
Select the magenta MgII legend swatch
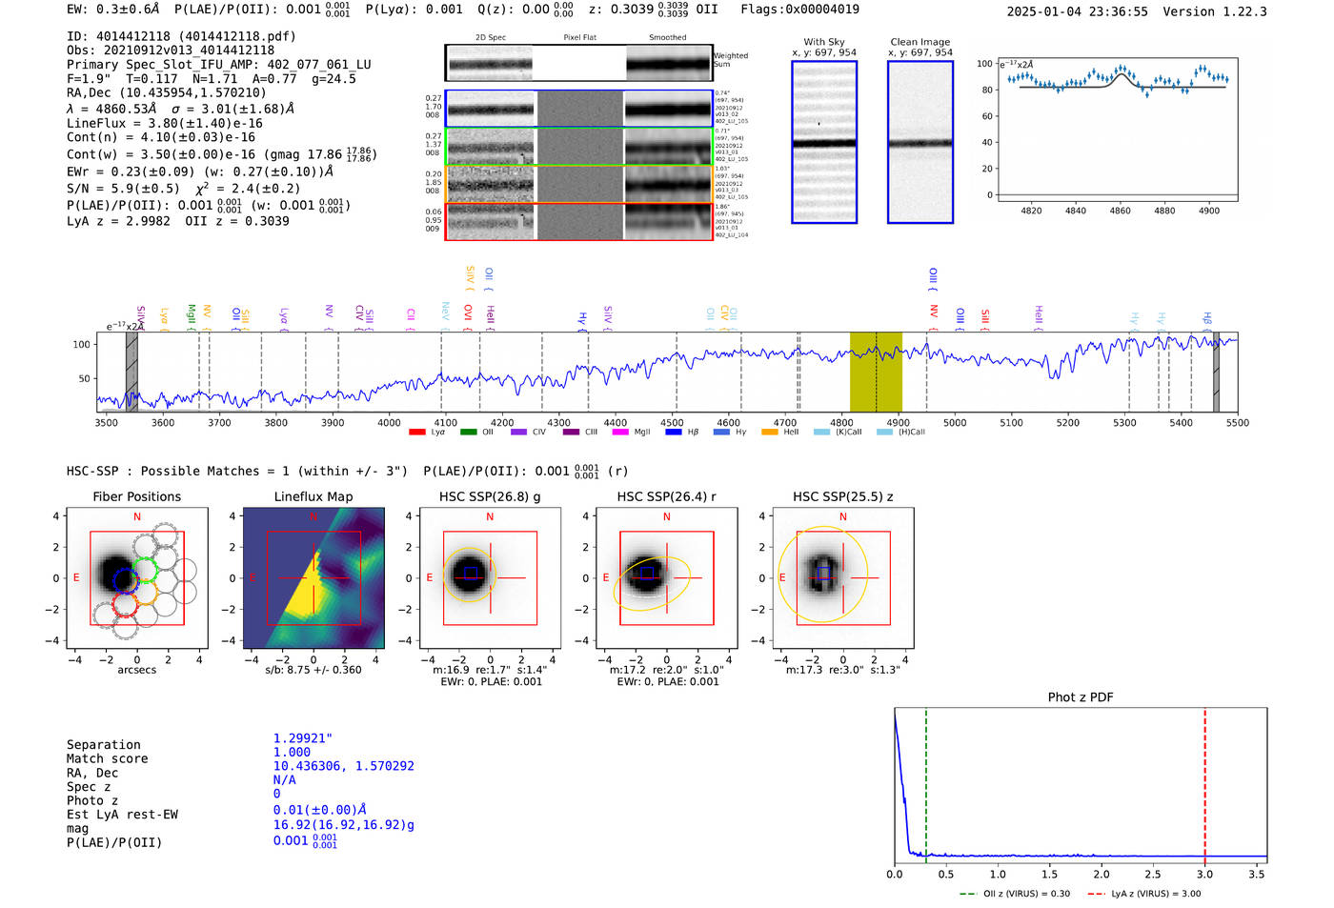point(620,433)
